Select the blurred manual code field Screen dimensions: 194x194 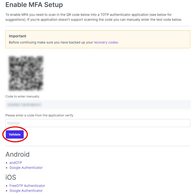tap(98, 104)
